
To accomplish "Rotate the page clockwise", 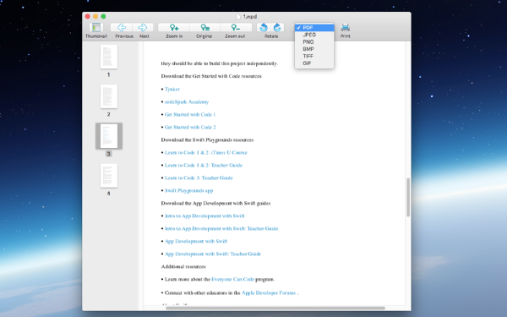I will point(277,28).
